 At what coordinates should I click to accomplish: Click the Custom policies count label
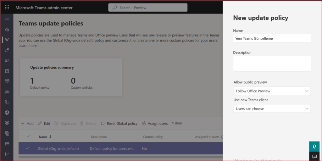(82, 87)
